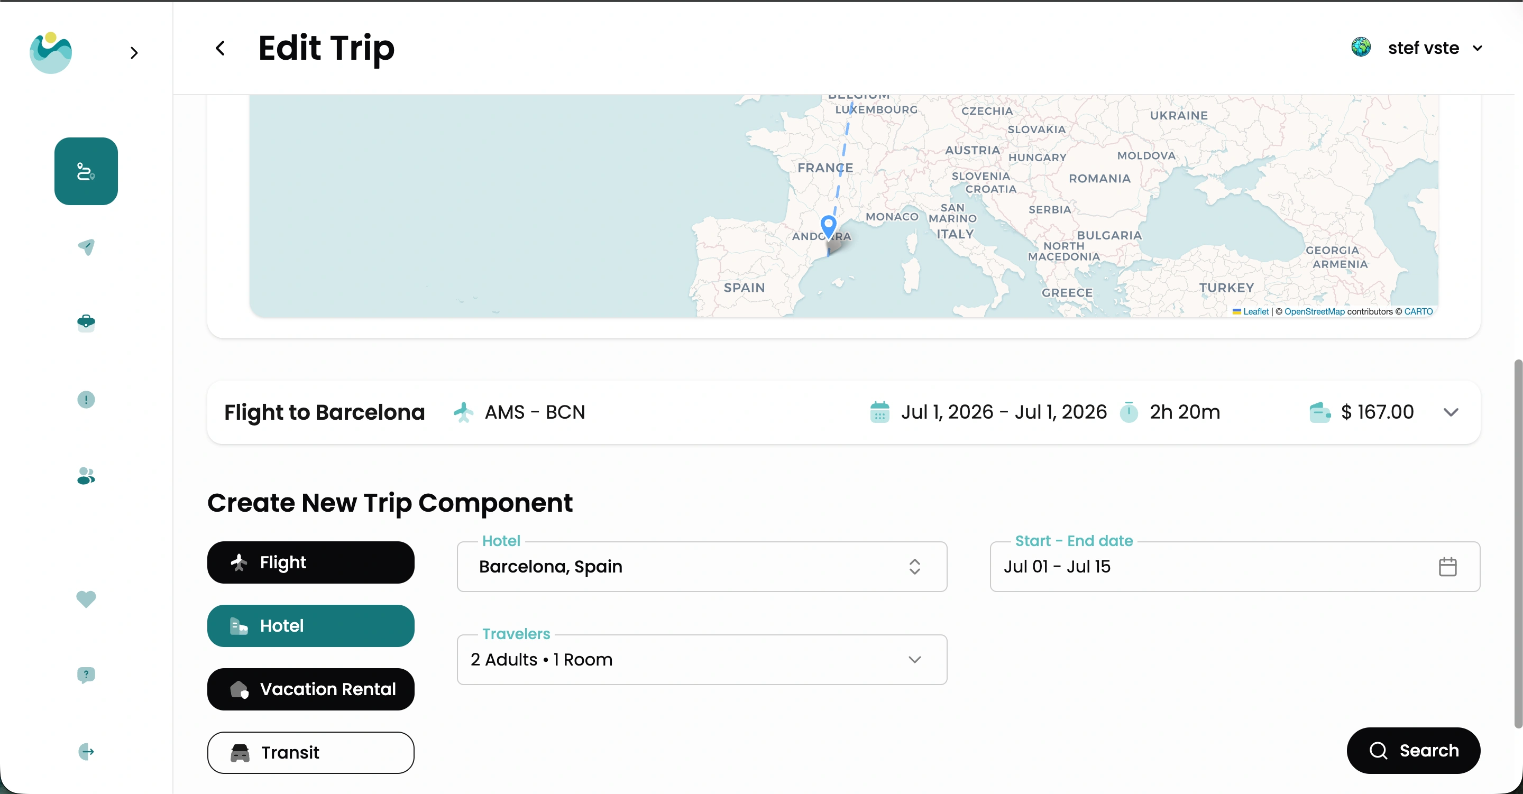The width and height of the screenshot is (1523, 794).
Task: Select the Flight component type
Action: (310, 562)
